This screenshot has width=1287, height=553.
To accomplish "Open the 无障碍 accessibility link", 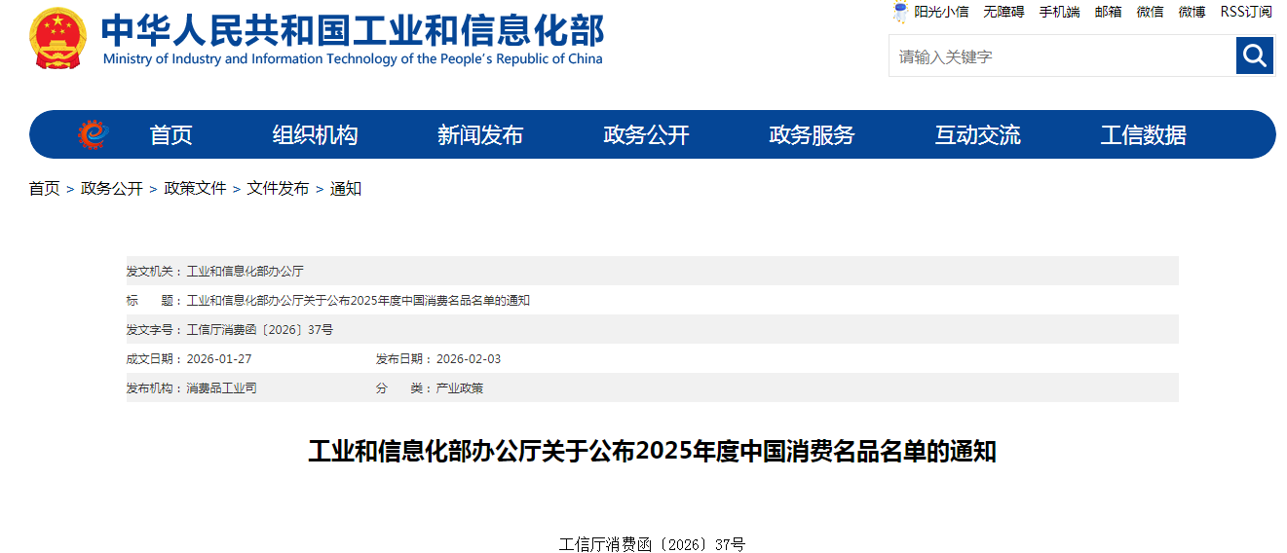I will [1003, 12].
